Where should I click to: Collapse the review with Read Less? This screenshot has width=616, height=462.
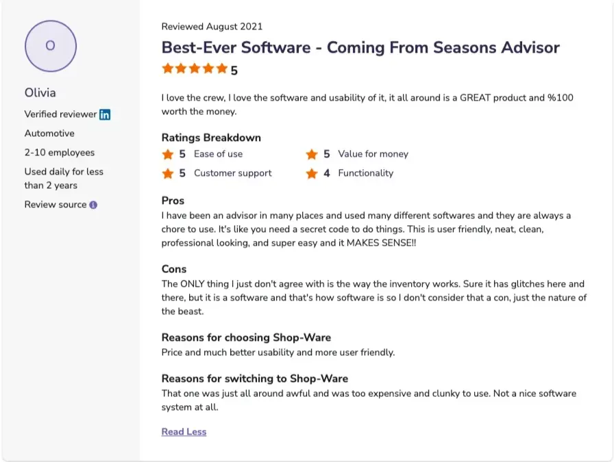pyautogui.click(x=184, y=432)
